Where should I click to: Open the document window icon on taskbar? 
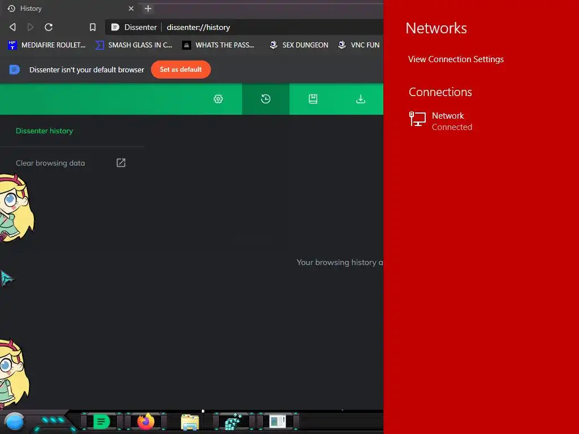278,421
